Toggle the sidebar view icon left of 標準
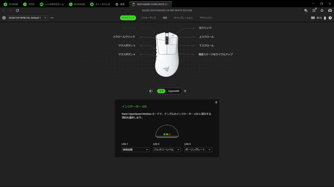Image resolution: width=334 pixels, height=187 pixels. click(151, 91)
